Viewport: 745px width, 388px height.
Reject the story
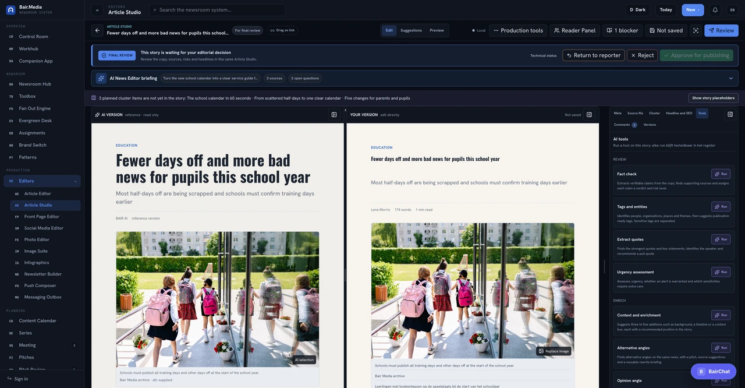[x=642, y=55]
